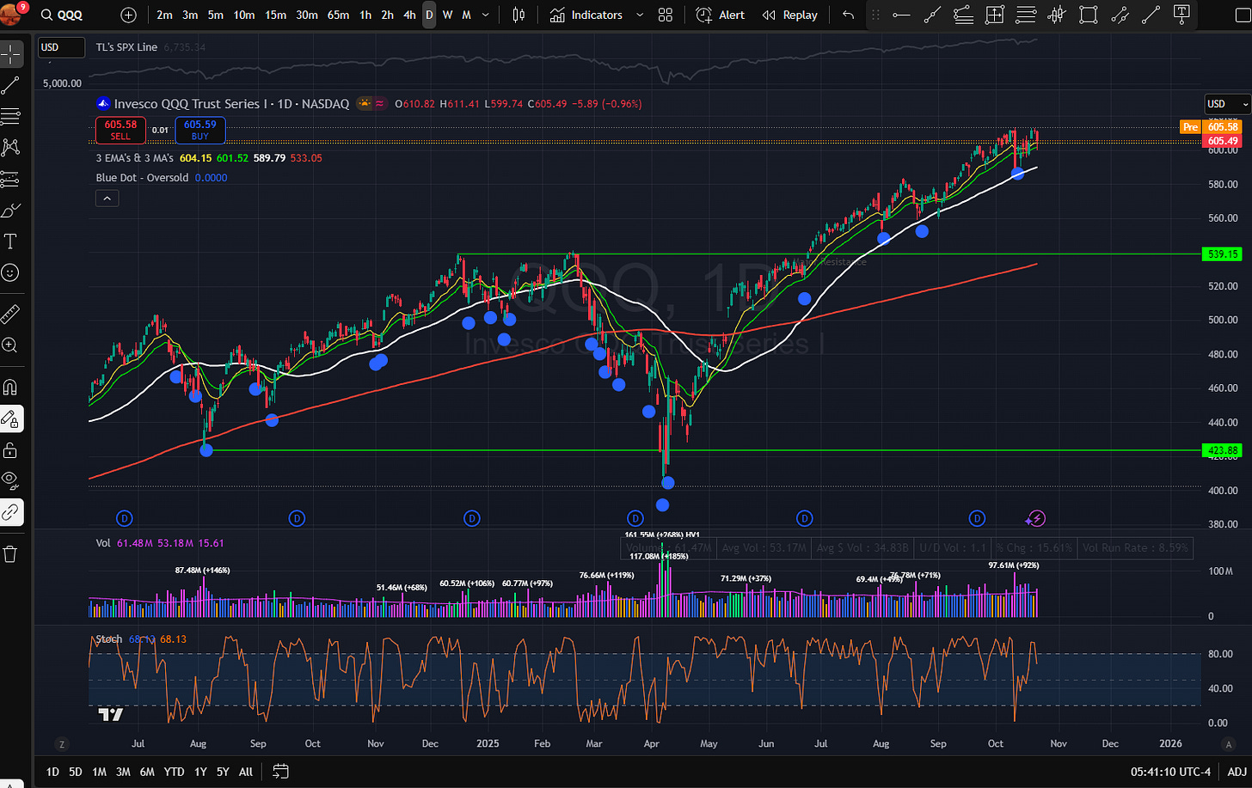Click the USD label on the SPX pane
1252x788 pixels.
(x=61, y=47)
